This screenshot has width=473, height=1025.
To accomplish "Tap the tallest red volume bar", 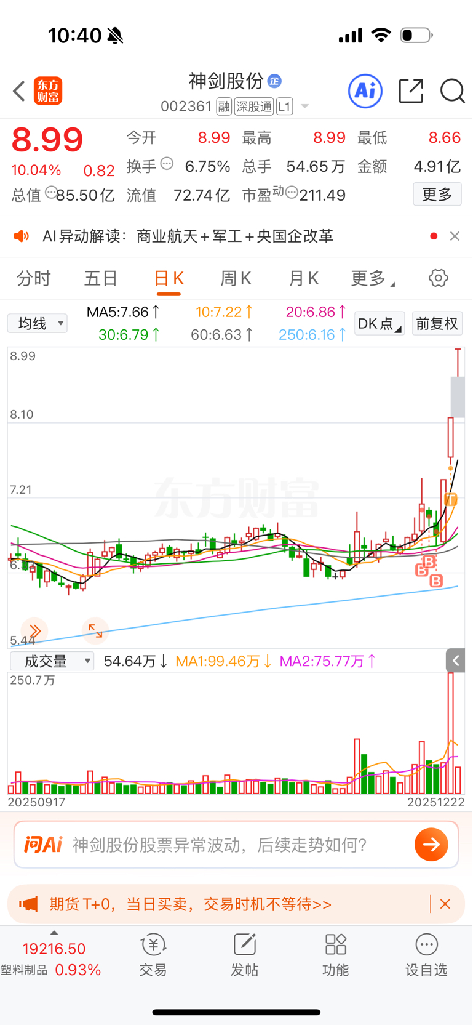I will pos(451,733).
